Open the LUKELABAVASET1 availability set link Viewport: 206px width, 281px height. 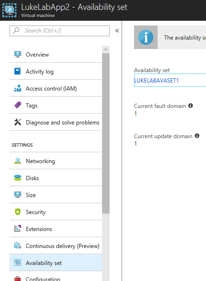[157, 81]
